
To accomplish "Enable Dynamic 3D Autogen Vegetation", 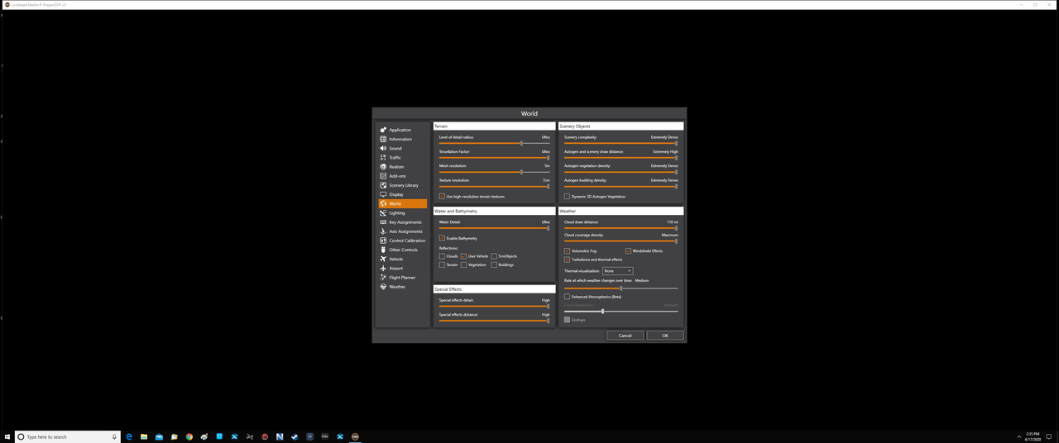I will point(568,197).
